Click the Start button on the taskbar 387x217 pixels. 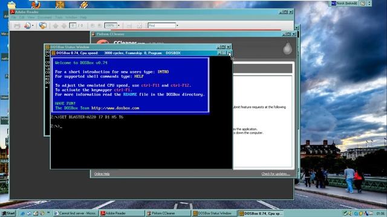click(8, 213)
